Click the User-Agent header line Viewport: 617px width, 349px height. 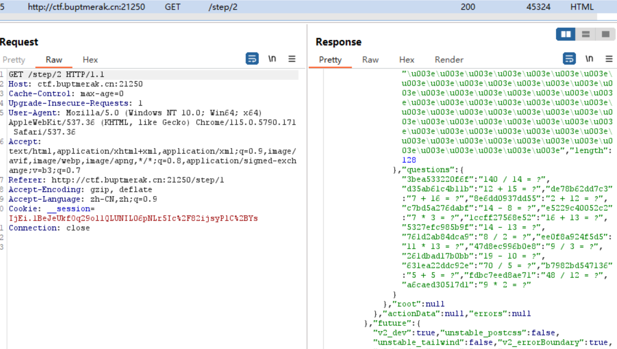pos(152,122)
